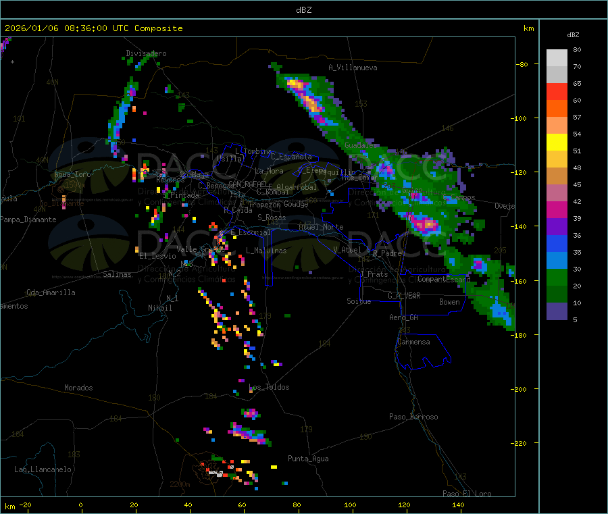Click the S_Rosas location label
Screen dimensions: 608x514
272,217
